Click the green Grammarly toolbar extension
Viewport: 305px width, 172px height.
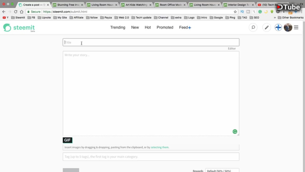click(260, 11)
